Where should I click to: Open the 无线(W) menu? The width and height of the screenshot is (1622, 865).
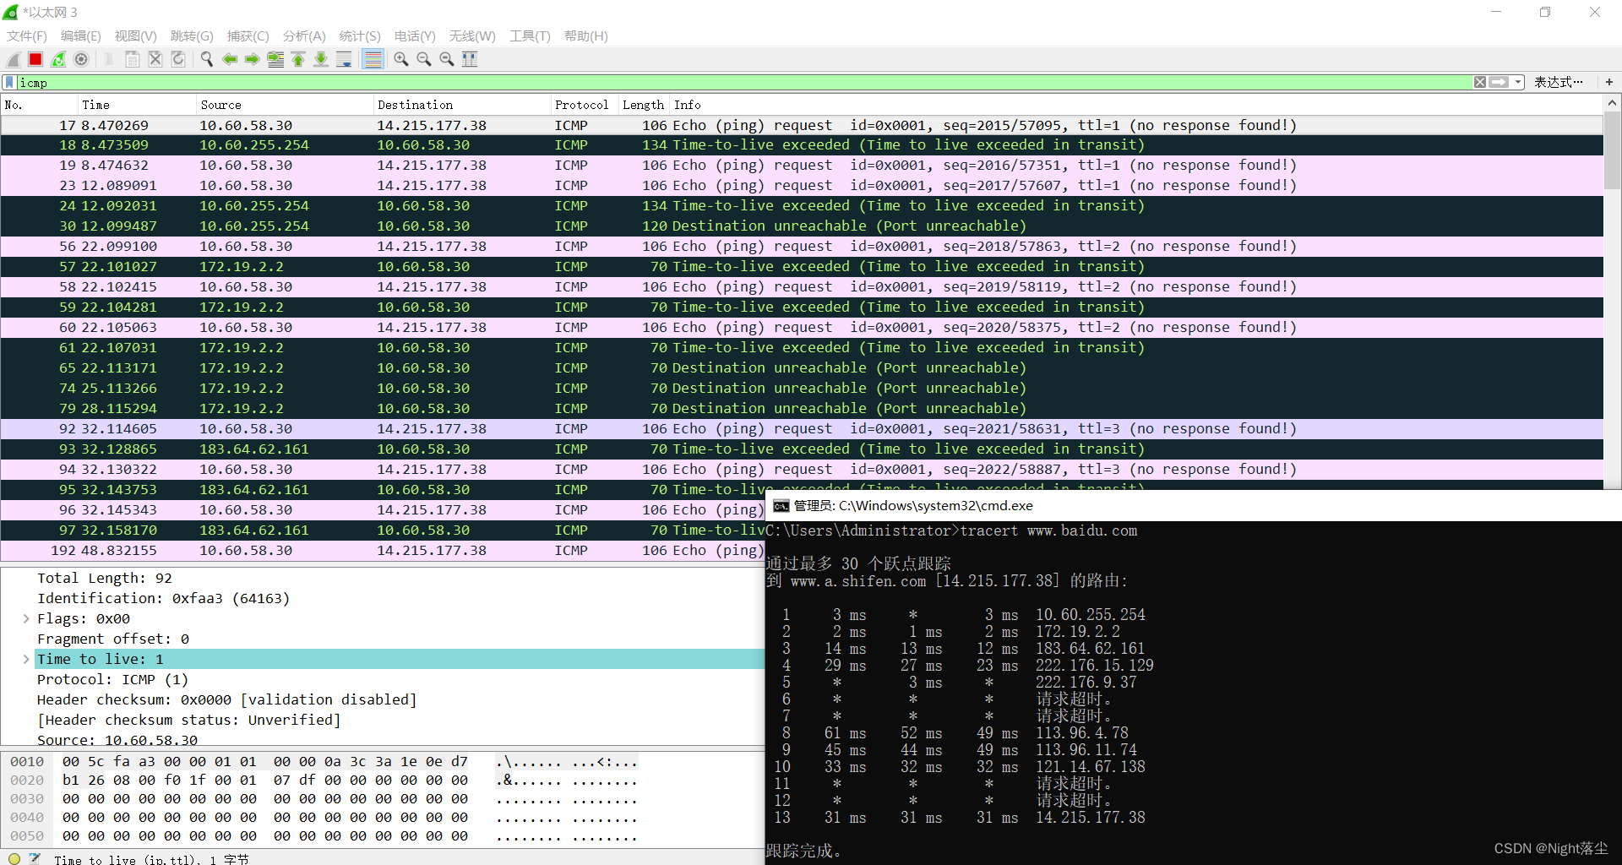(x=472, y=35)
